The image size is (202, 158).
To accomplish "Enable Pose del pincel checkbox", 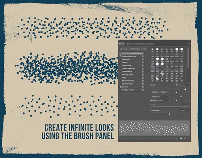I will pos(121,75).
